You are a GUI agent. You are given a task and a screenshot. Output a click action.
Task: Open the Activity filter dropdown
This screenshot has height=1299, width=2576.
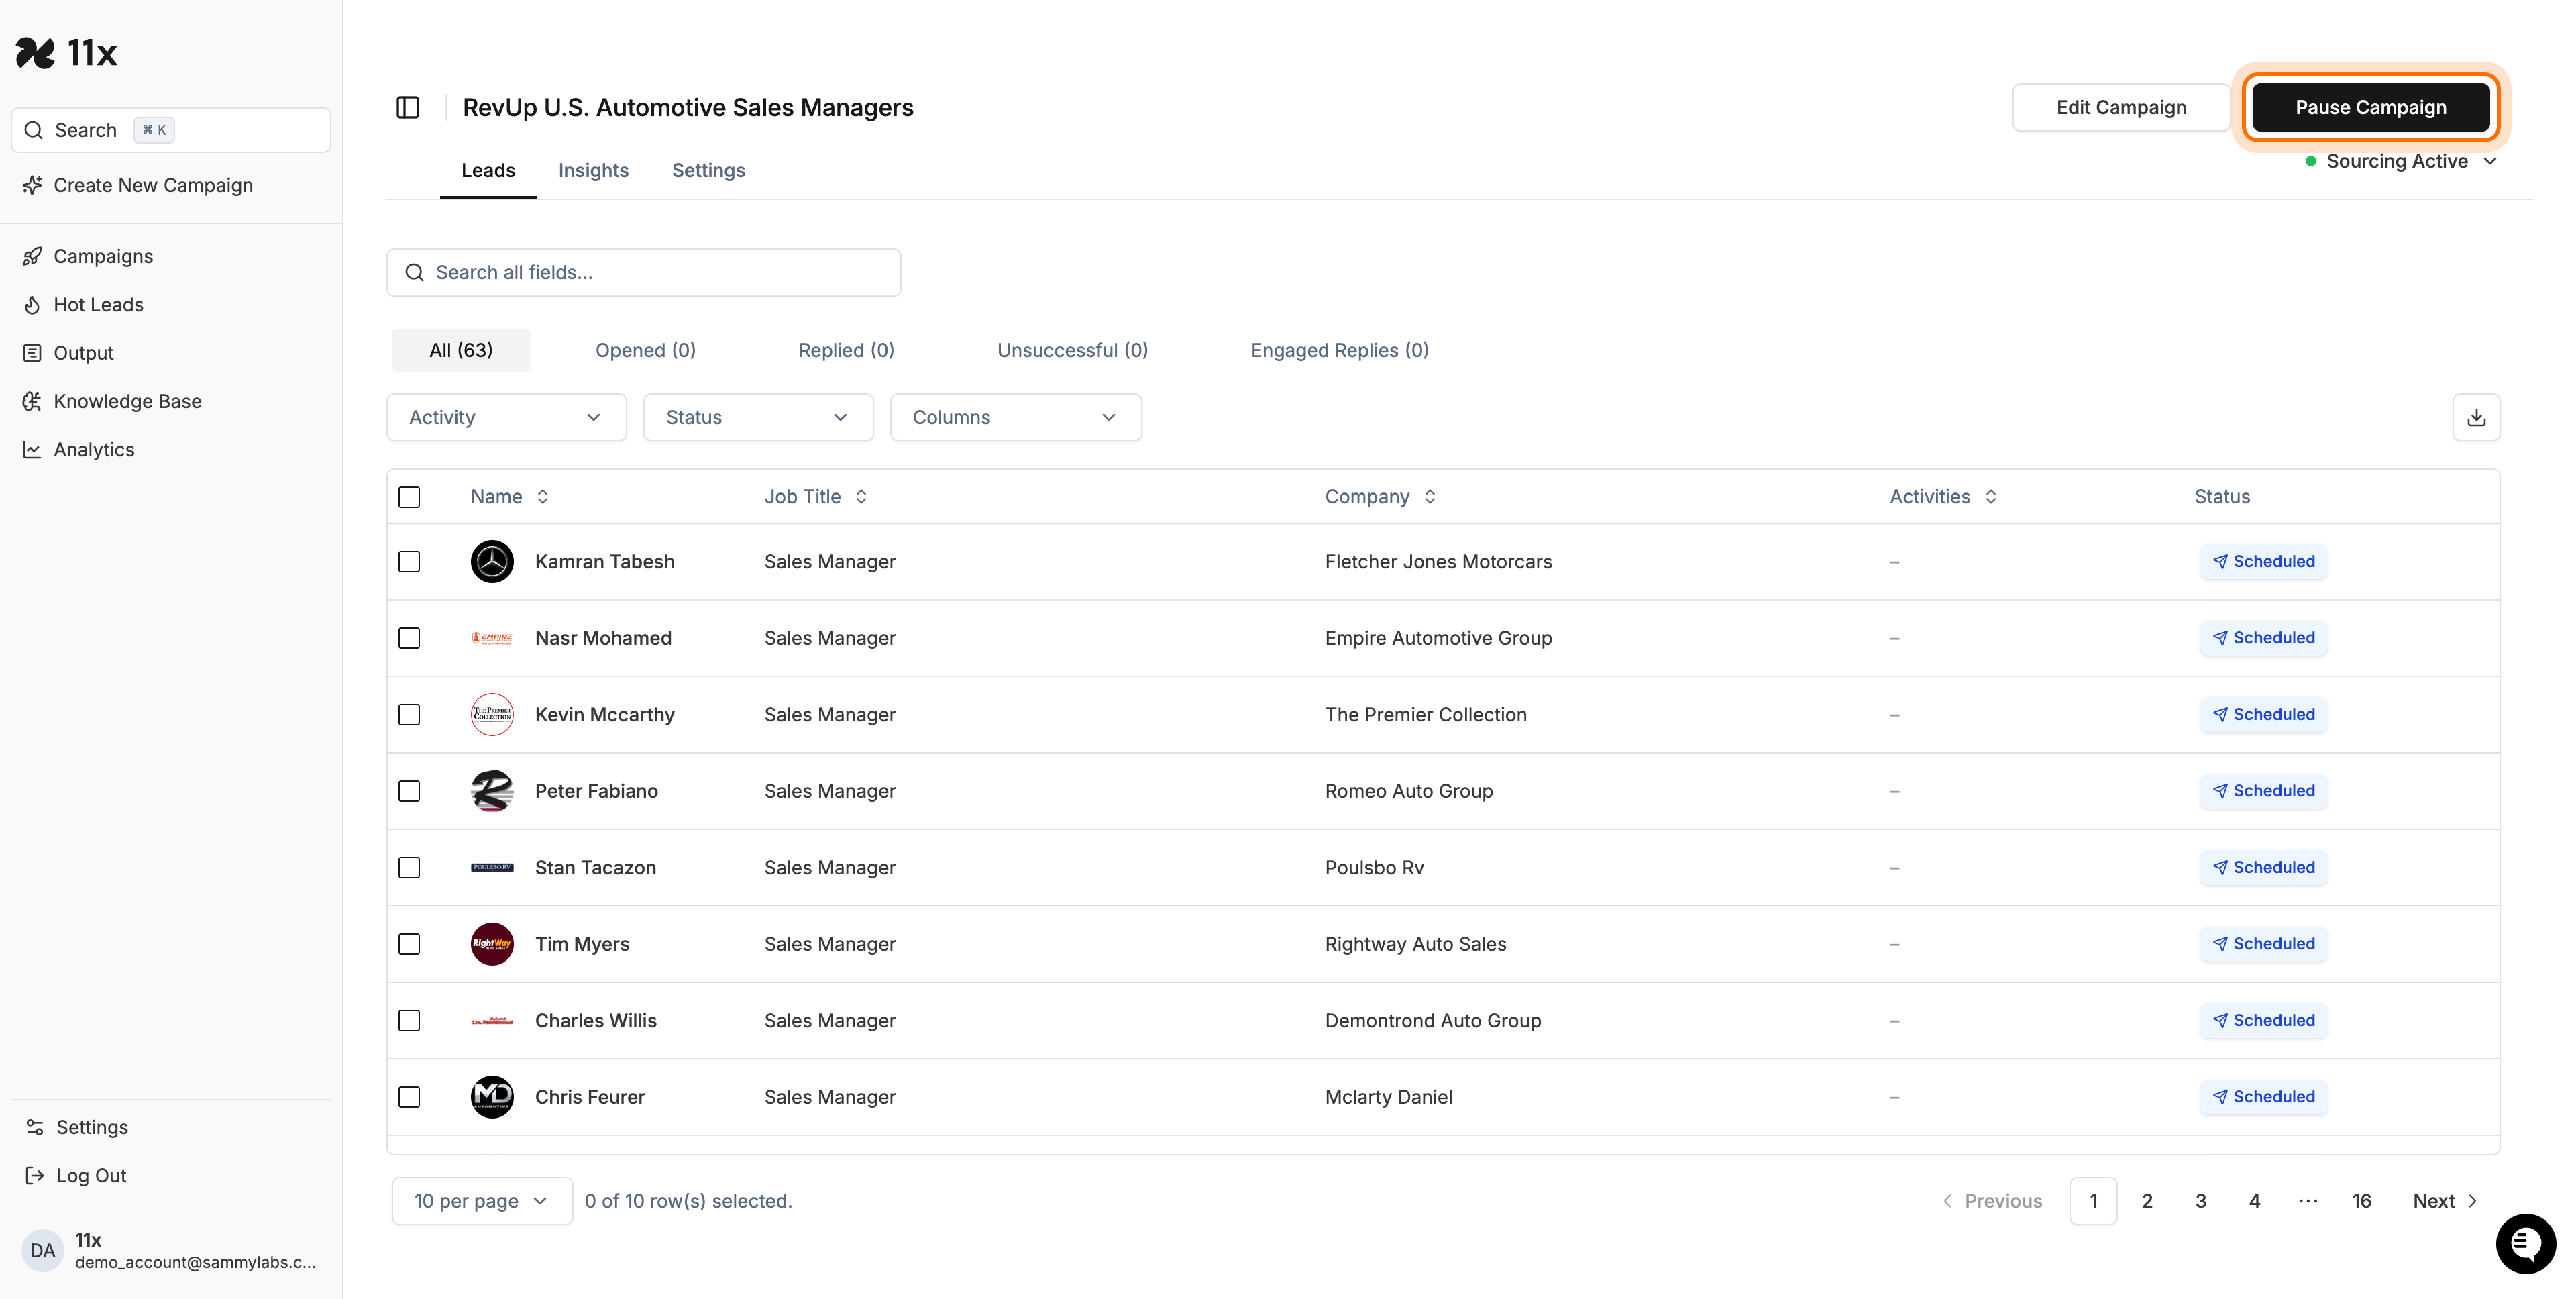click(x=506, y=417)
